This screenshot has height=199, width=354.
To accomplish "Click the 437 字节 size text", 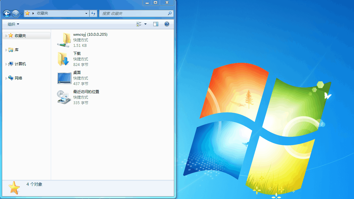I will [81, 83].
